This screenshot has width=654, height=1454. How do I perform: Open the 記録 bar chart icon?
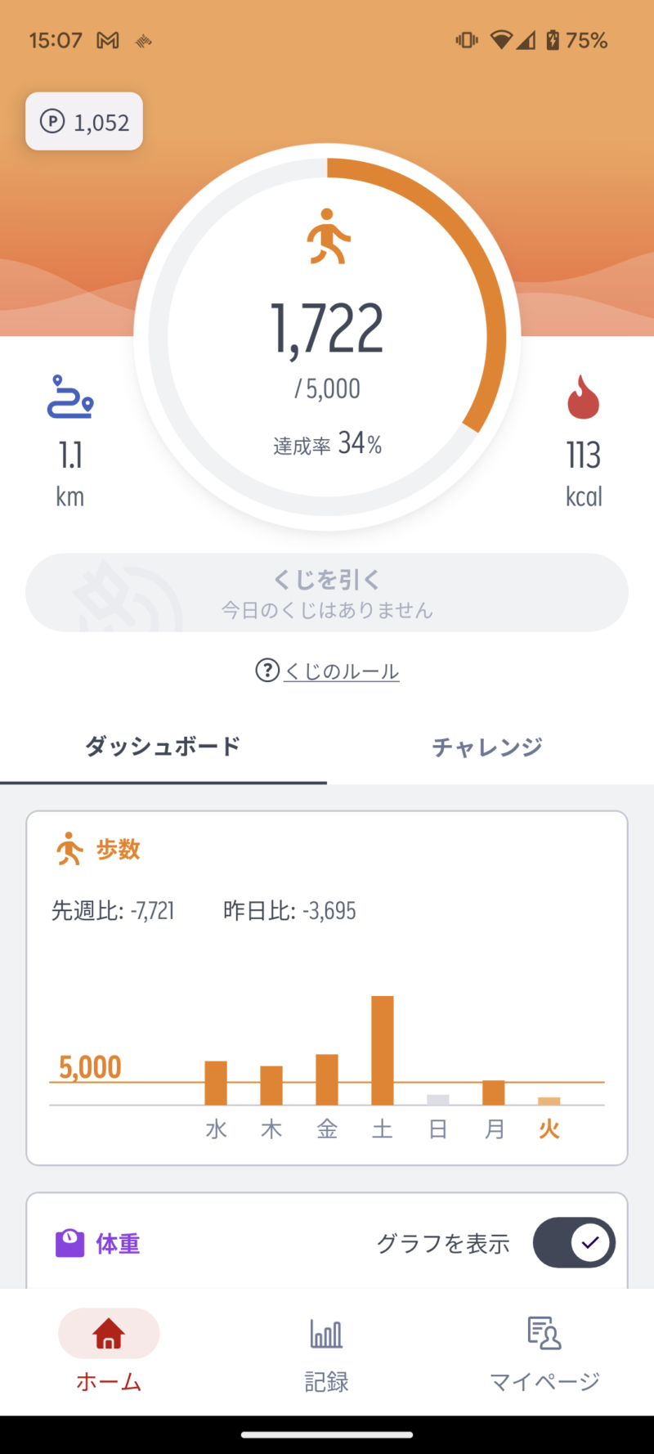click(326, 1334)
